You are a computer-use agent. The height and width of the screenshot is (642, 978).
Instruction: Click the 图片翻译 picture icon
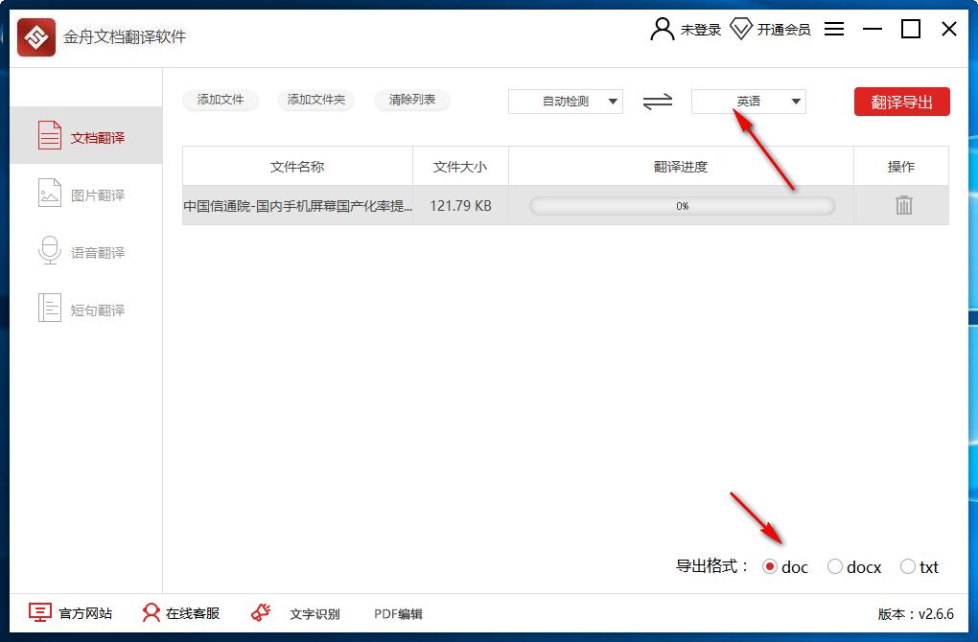(x=49, y=193)
